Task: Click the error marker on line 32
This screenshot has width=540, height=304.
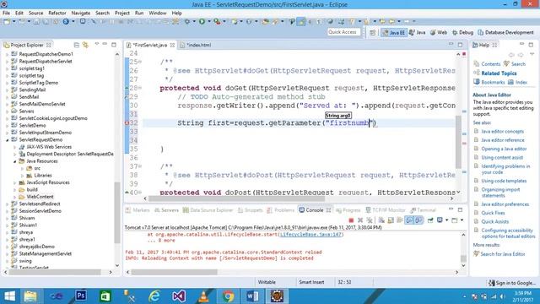Action: [x=127, y=123]
